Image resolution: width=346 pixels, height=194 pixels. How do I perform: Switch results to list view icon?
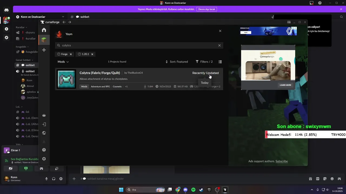pyautogui.click(x=220, y=62)
